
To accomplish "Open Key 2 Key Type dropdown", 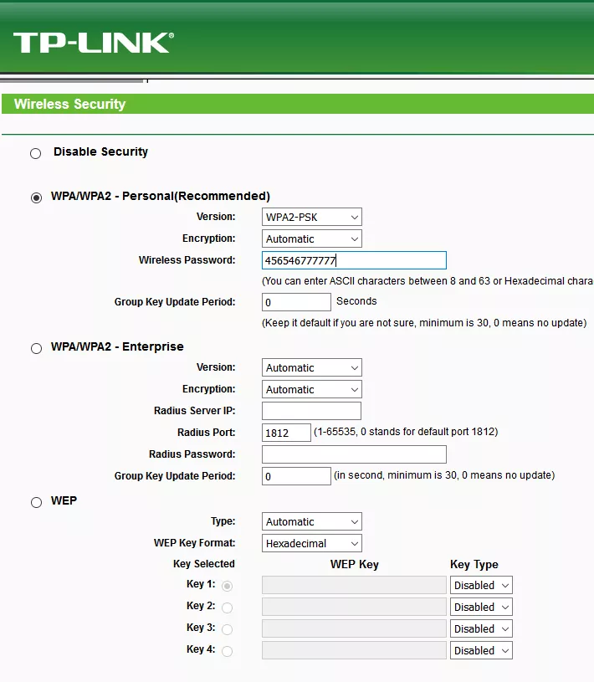I will tap(481, 607).
